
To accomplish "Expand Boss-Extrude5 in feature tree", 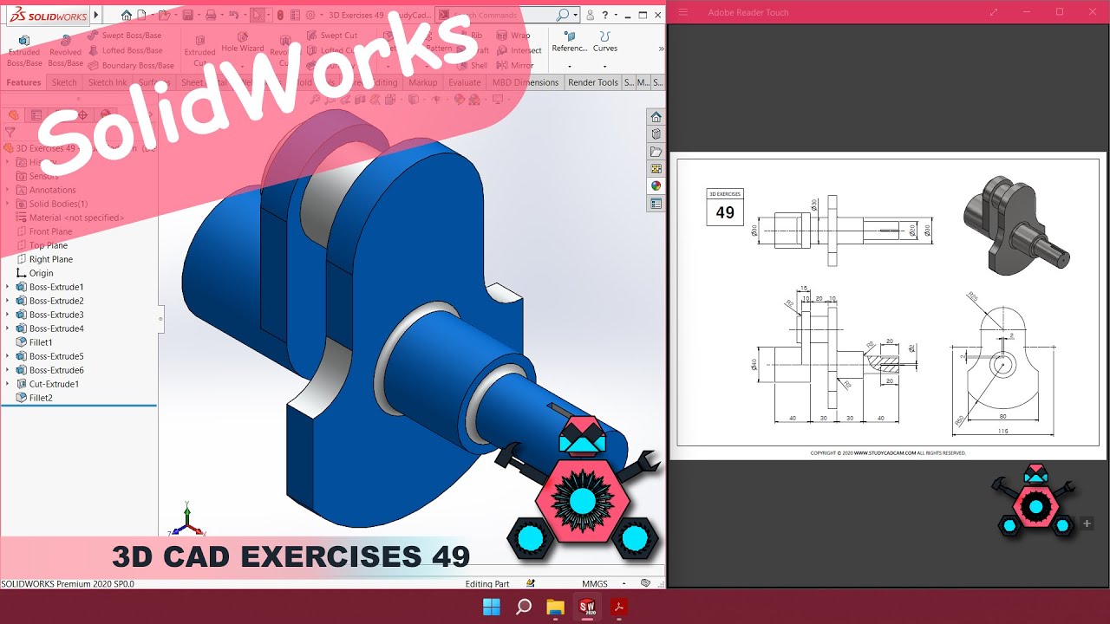I will coord(8,356).
